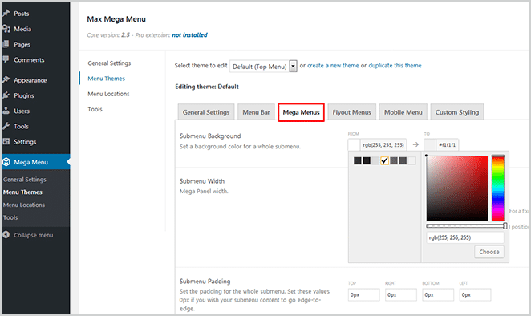Switch to the Flyout Menus tab
This screenshot has height=316, width=531.
pyautogui.click(x=352, y=112)
